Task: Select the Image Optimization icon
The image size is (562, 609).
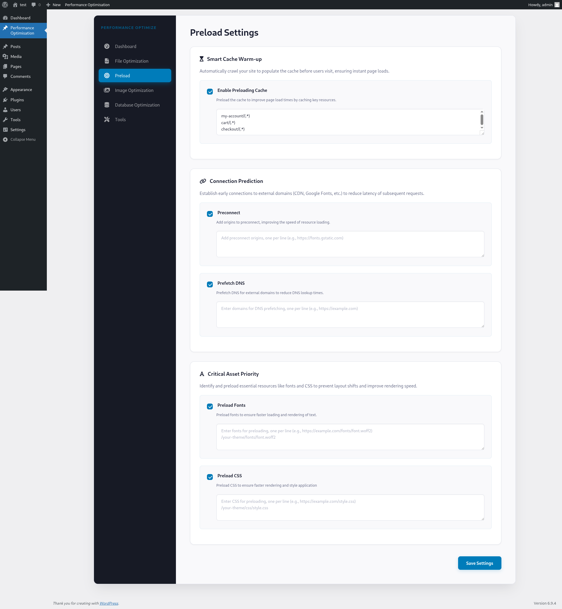Action: pos(107,90)
